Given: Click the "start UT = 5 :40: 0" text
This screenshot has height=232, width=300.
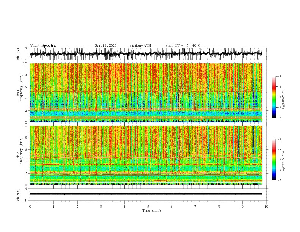Looking at the screenshot, I should coord(183,45).
